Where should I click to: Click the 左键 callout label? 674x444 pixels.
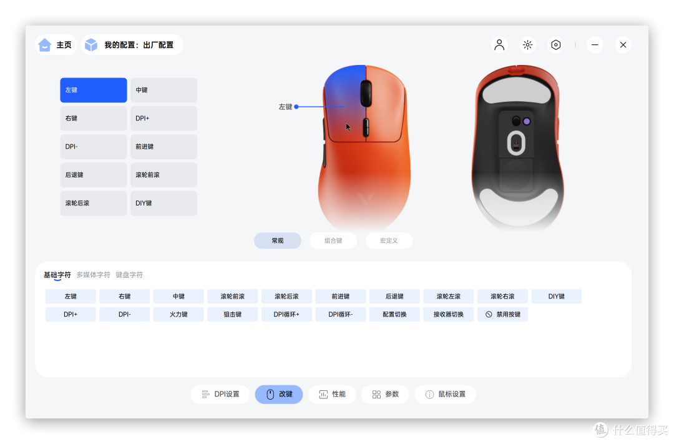285,107
